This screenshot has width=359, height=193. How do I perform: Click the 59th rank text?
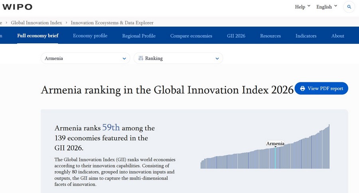pyautogui.click(x=111, y=127)
